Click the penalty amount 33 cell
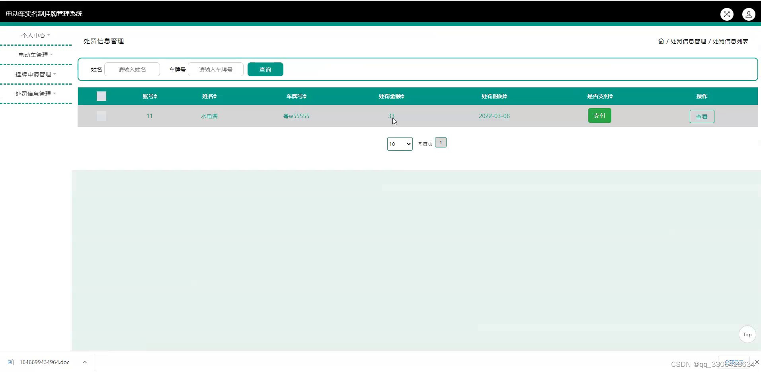The width and height of the screenshot is (761, 372). (x=391, y=116)
